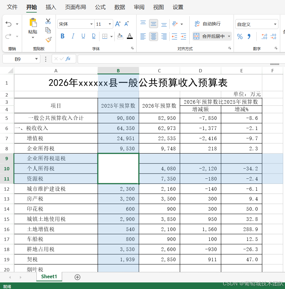Select the Format Painter brush
The height and width of the screenshot is (289, 285).
(49, 39)
